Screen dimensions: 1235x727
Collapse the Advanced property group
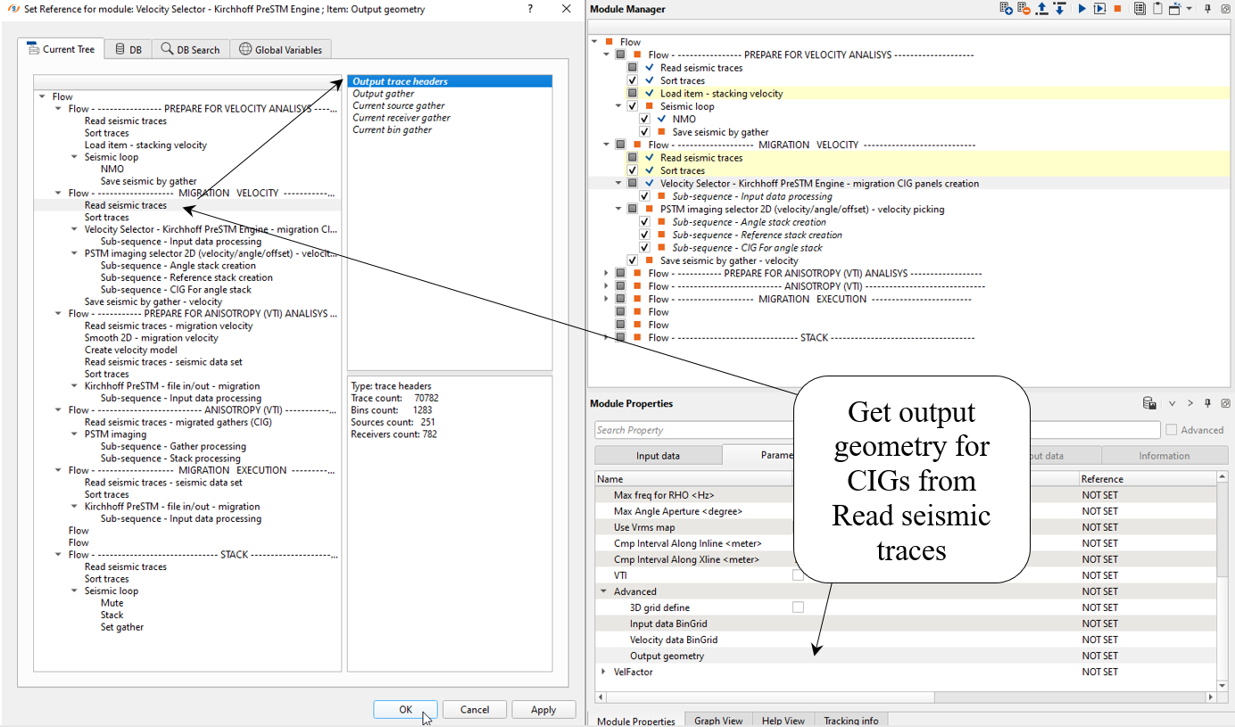(603, 591)
